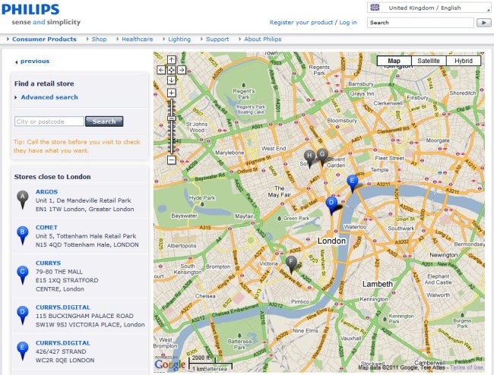Go back via previous link

click(x=35, y=61)
